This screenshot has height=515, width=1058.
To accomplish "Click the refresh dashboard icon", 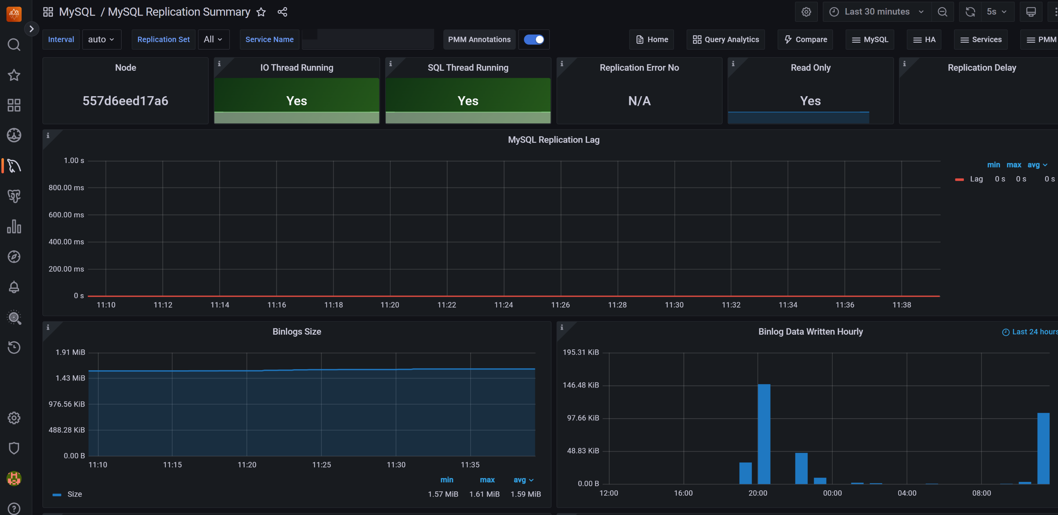I will 970,12.
